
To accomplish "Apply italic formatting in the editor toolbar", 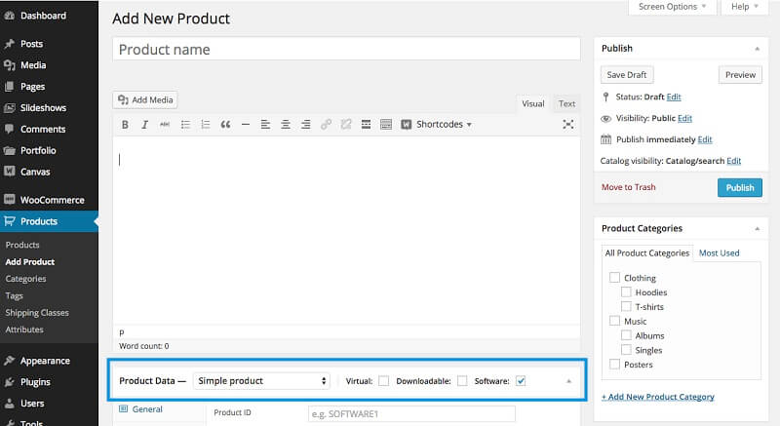I will click(144, 124).
